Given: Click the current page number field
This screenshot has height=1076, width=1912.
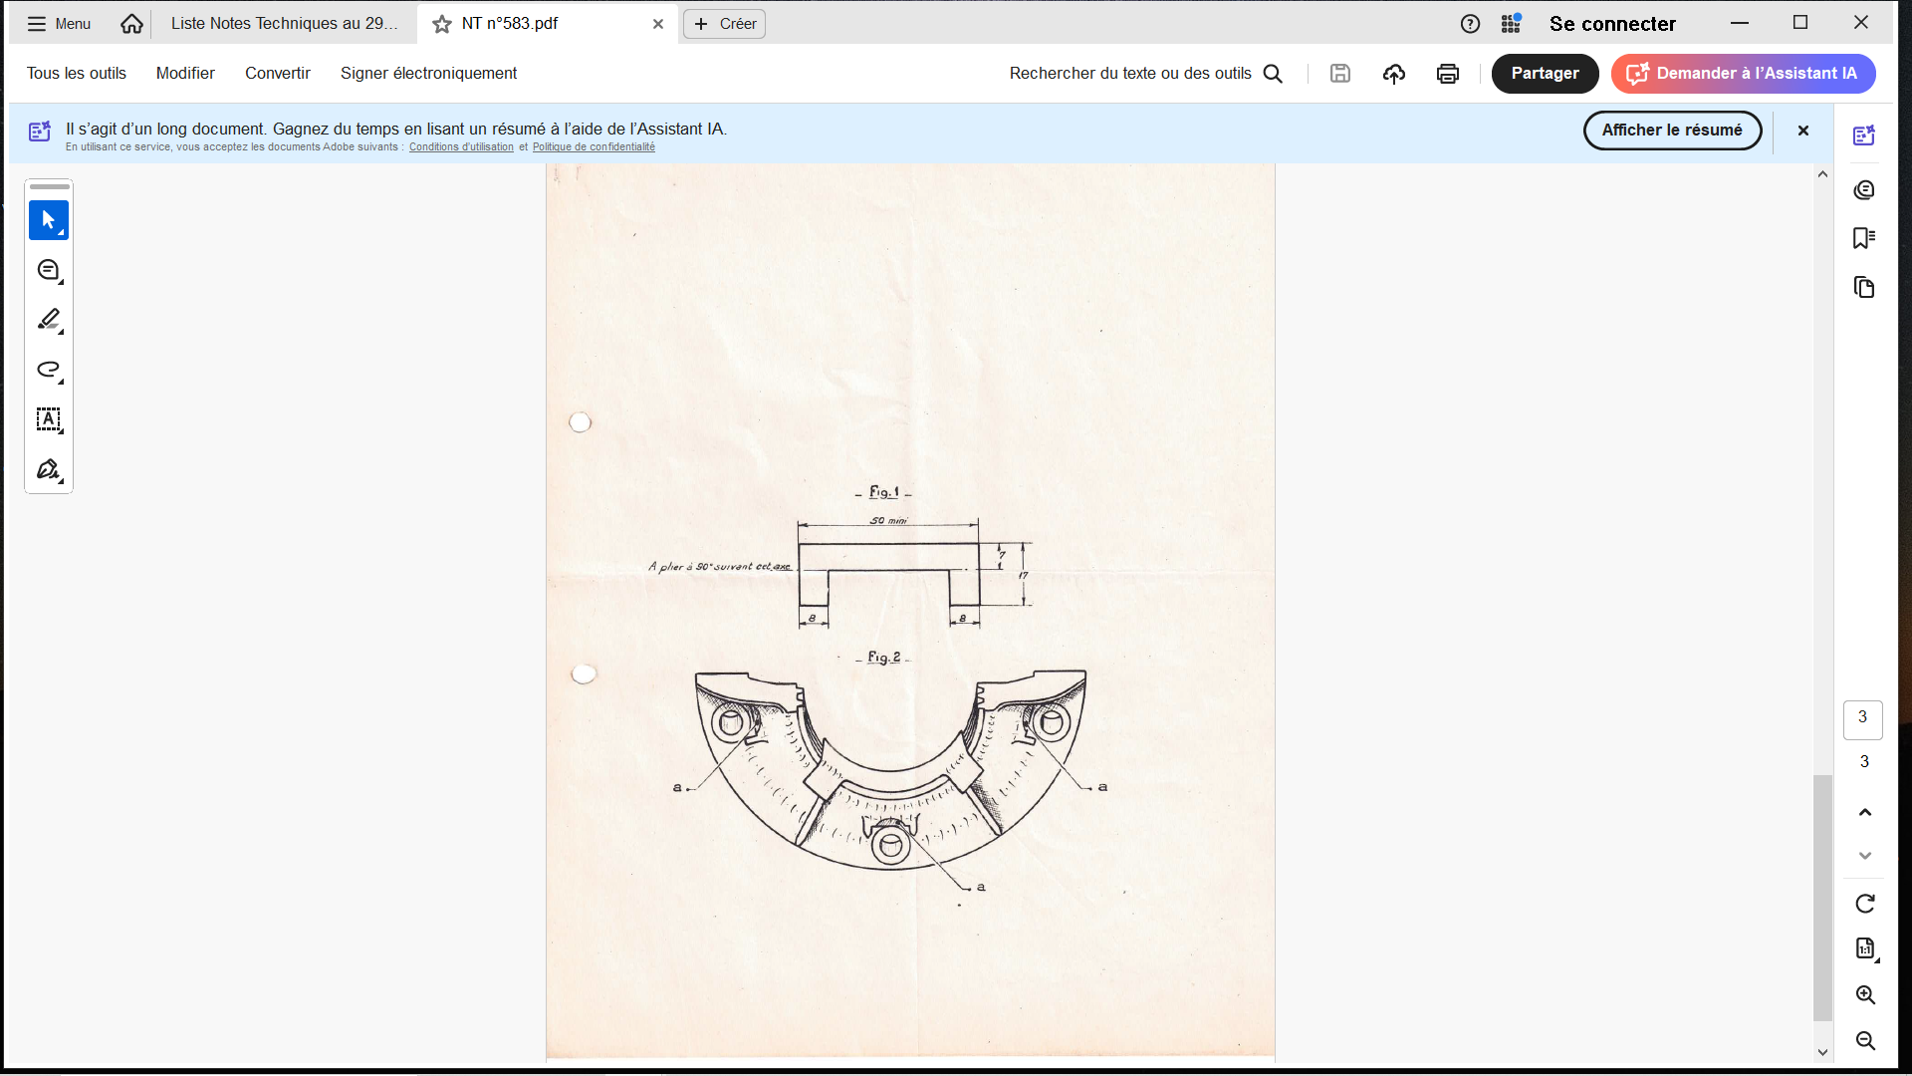Looking at the screenshot, I should coord(1862,718).
